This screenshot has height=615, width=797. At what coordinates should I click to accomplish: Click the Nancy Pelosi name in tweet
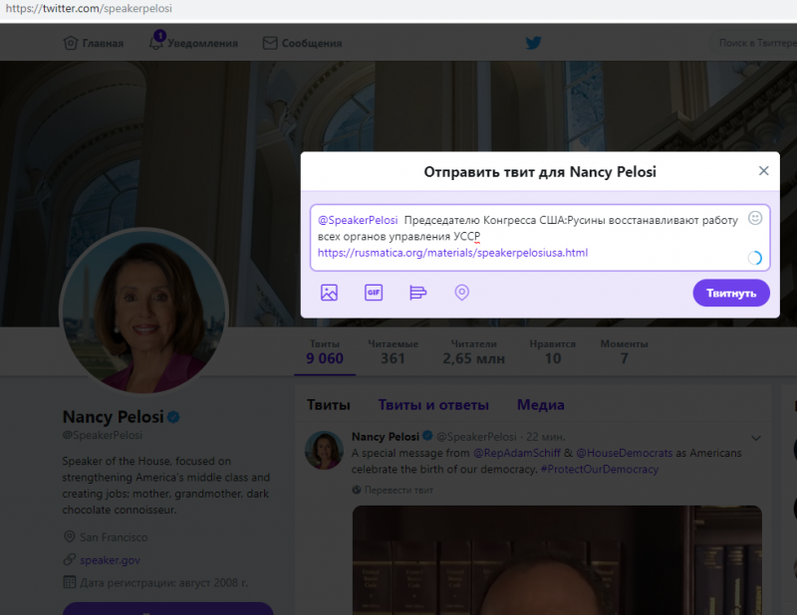pos(386,437)
